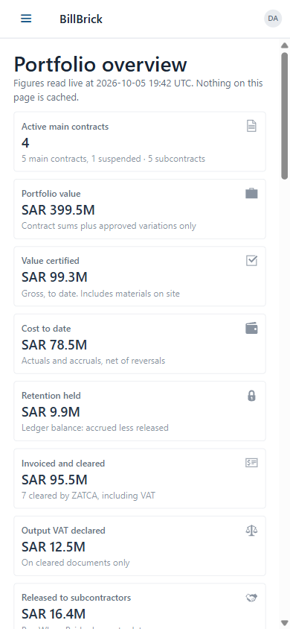Click the 'Figures read live' timestamp note

click(138, 90)
